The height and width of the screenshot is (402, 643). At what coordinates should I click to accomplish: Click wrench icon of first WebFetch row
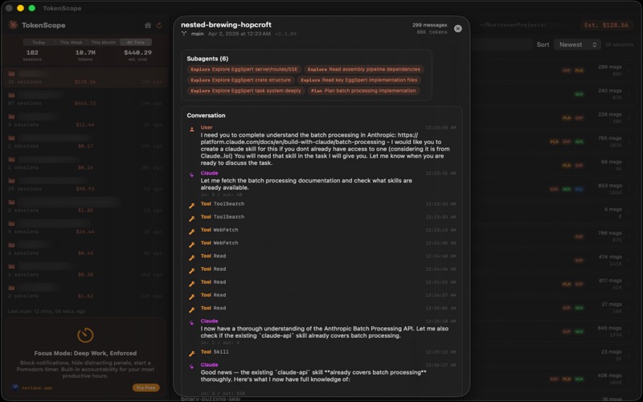point(191,232)
